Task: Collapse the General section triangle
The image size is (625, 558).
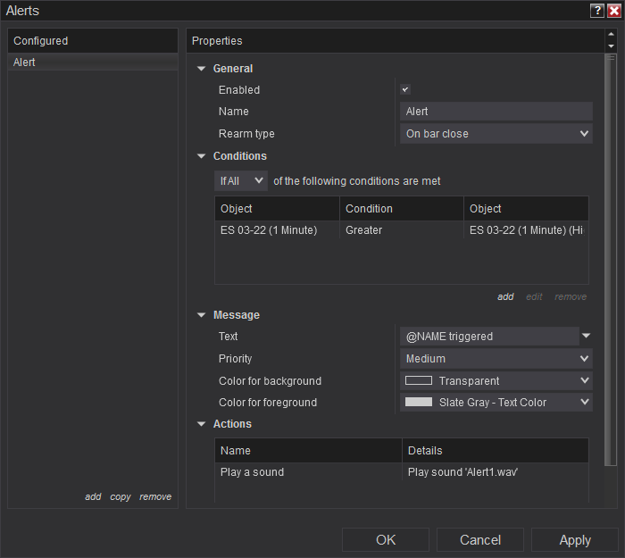Action: coord(202,69)
